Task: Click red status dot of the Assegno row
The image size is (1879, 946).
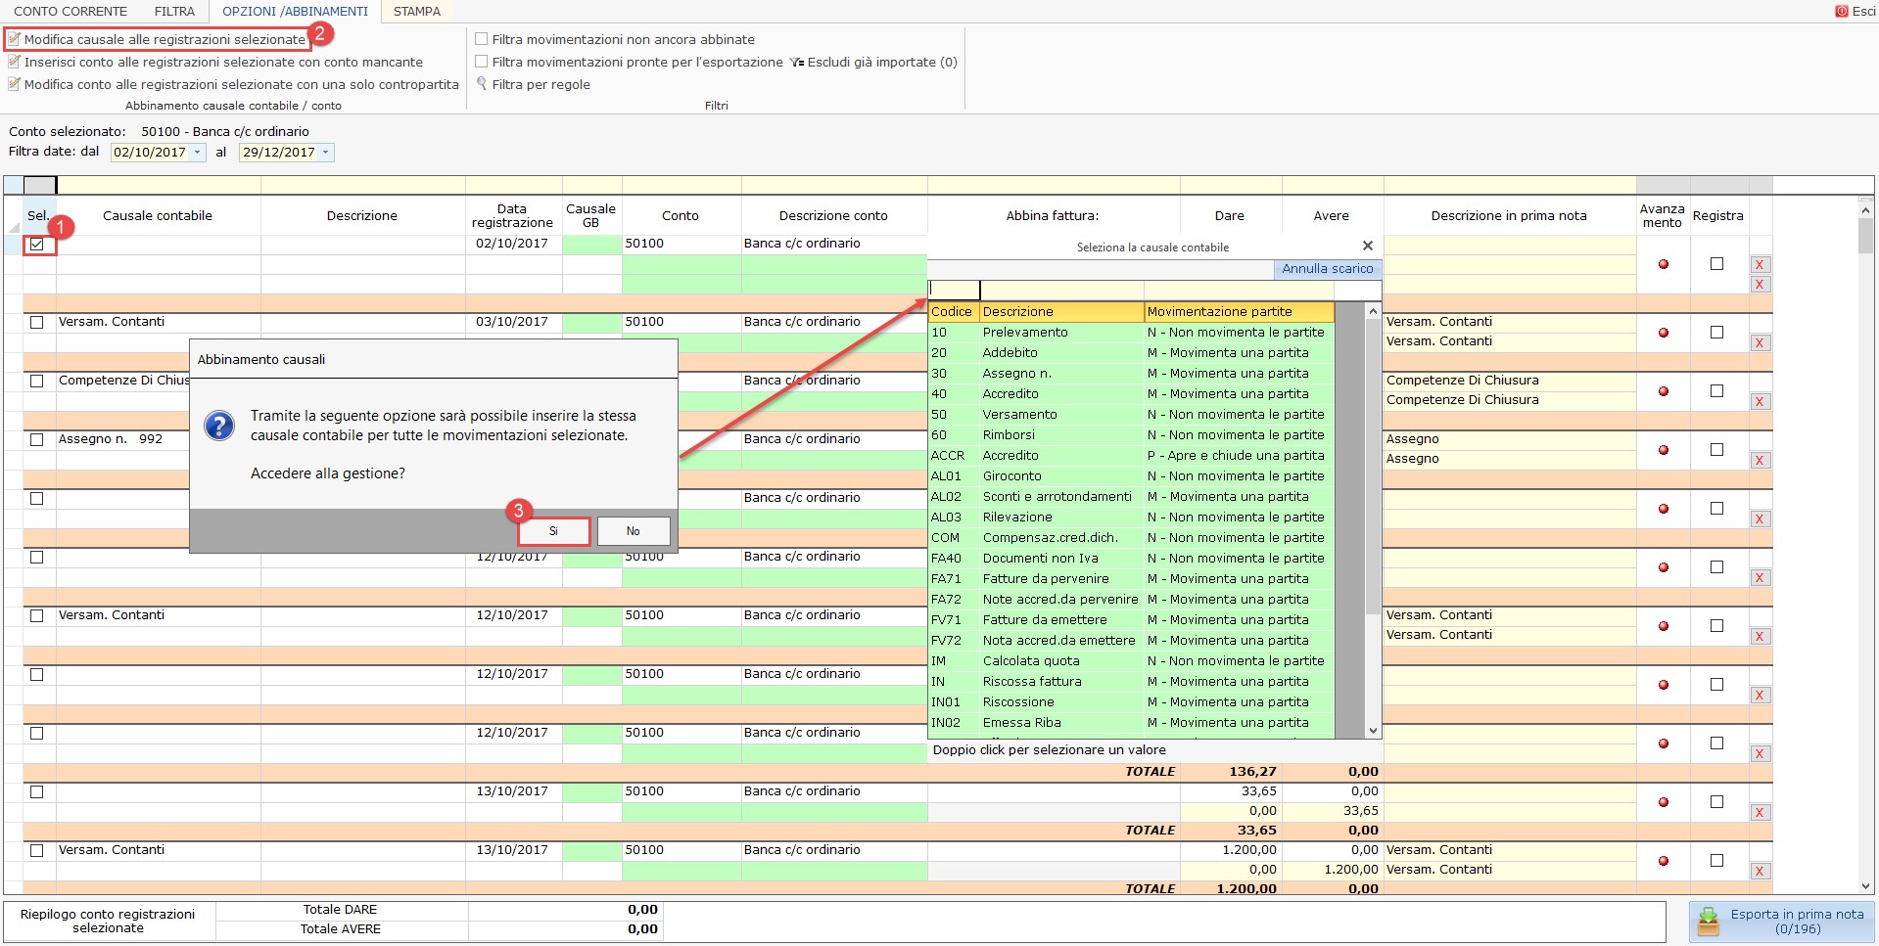Action: click(1663, 450)
